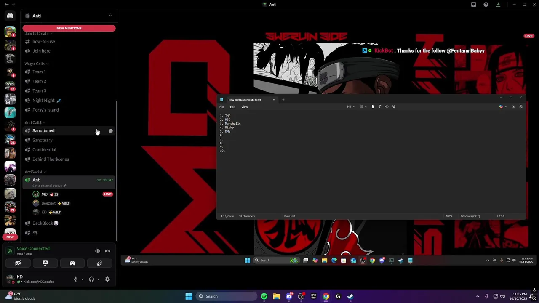Open Spotify from Windows taskbar
Image resolution: width=539 pixels, height=303 pixels.
pos(264,296)
